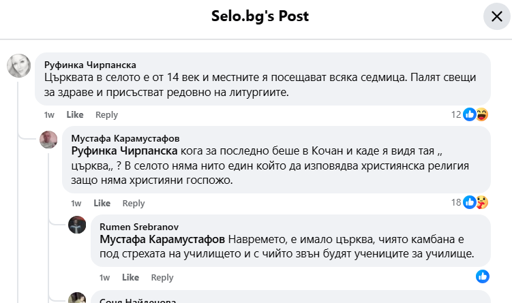Reply to Rumen Srebranov's comment
The image size is (512, 303).
[x=162, y=277]
